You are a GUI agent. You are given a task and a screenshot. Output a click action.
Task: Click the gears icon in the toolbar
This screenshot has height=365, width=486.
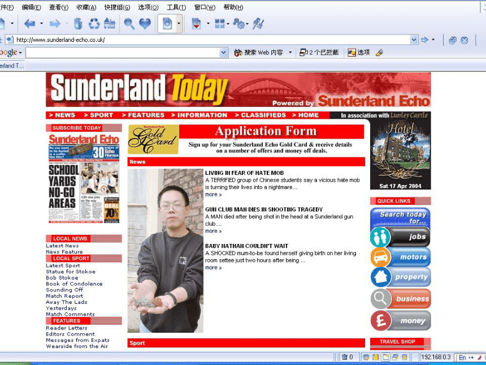(239, 24)
